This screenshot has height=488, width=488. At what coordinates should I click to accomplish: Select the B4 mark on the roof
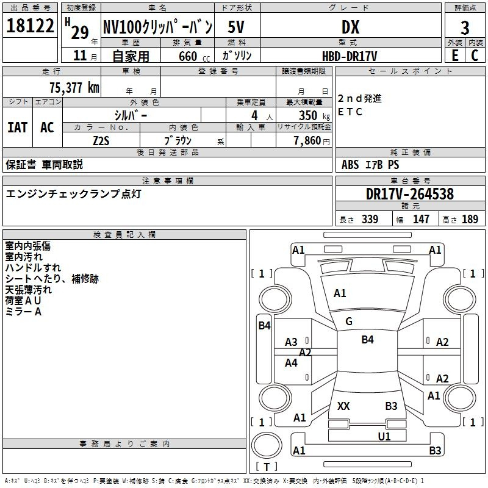click(x=367, y=340)
